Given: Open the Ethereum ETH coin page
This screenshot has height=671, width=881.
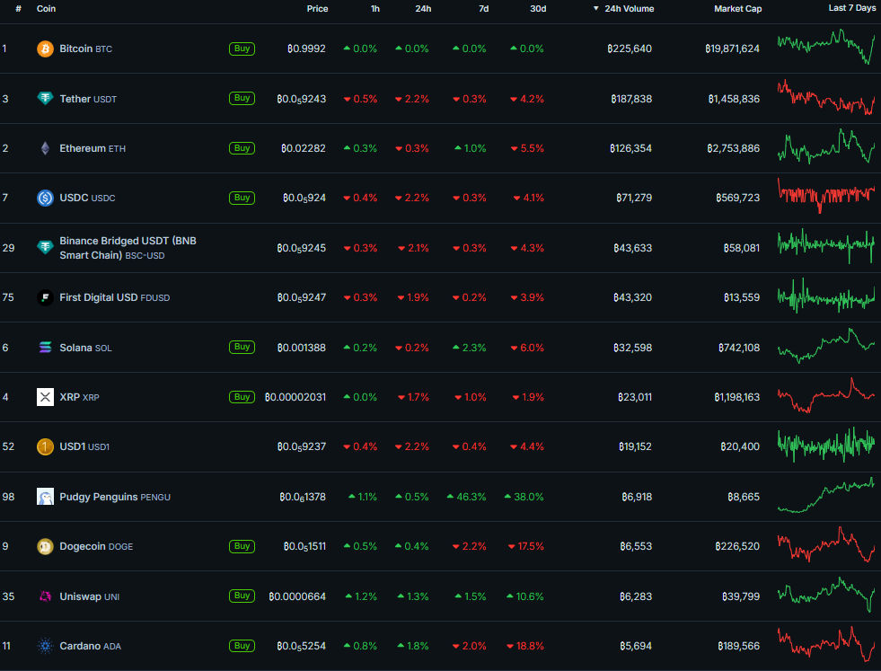Looking at the screenshot, I should (x=93, y=148).
